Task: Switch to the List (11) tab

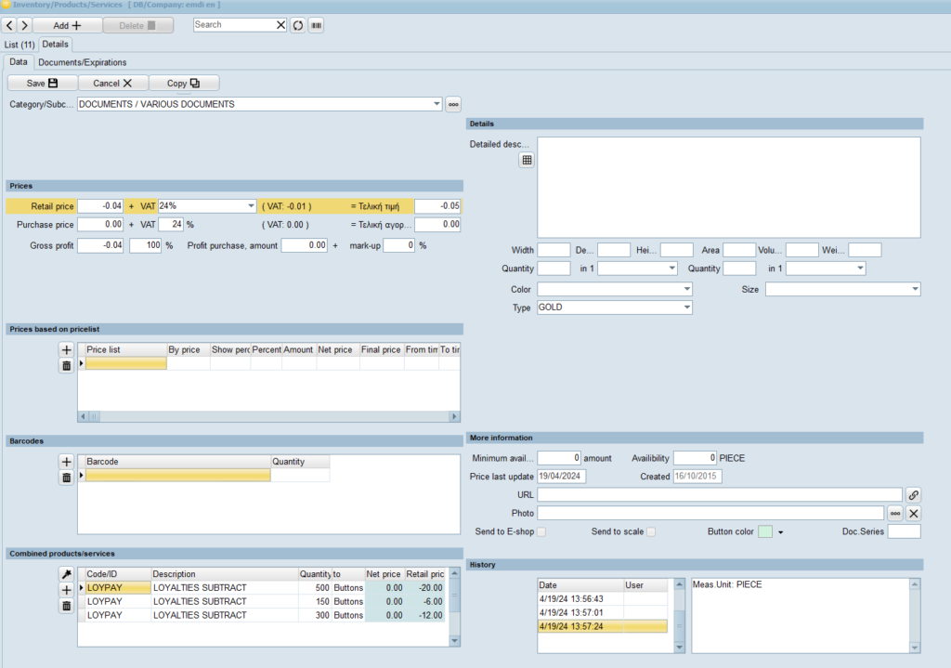Action: (x=20, y=44)
